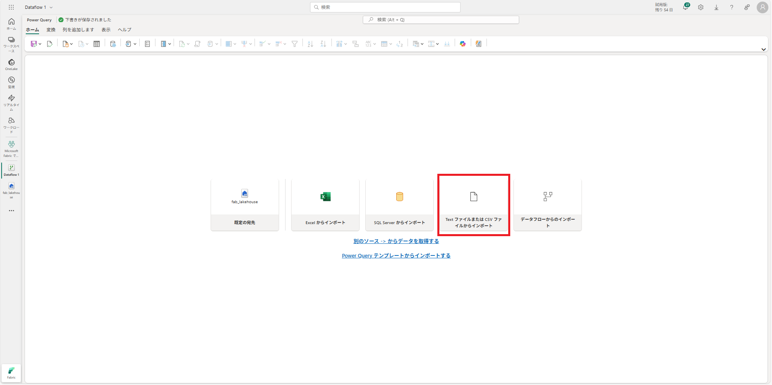The width and height of the screenshot is (772, 385).
Task: Expand the Merge queries dropdown
Action: point(422,44)
